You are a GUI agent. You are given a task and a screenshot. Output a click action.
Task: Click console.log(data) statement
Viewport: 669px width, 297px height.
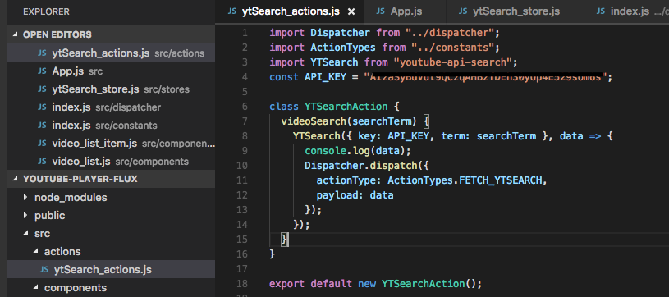pyautogui.click(x=358, y=151)
